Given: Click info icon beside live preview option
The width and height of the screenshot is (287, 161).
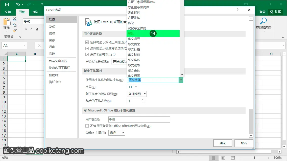Looking at the screenshot, I should [x=114, y=54].
